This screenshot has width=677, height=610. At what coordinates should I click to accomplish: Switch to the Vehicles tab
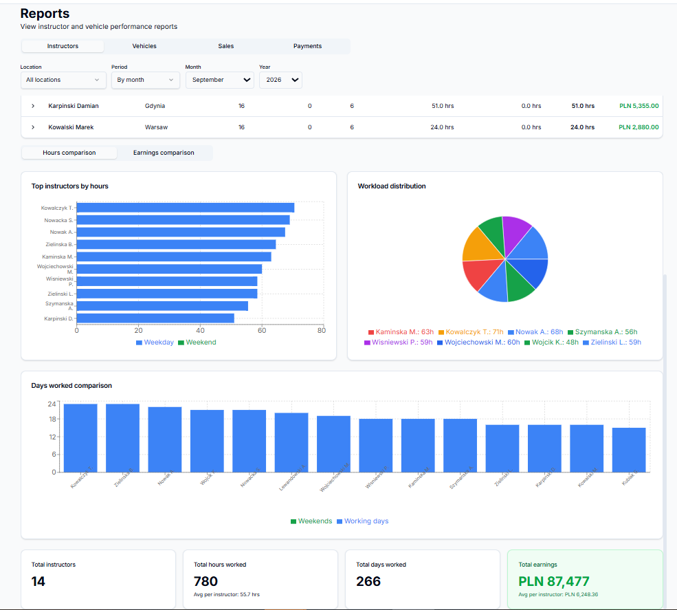[144, 46]
